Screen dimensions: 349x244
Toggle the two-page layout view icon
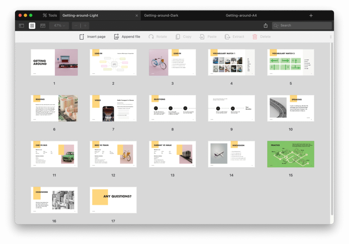tap(43, 26)
